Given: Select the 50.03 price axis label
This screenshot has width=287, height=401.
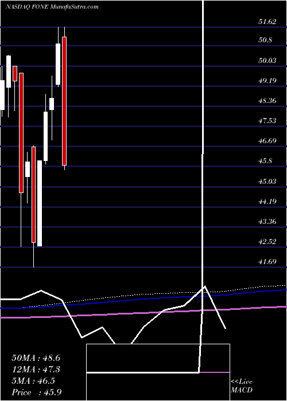Looking at the screenshot, I should click(267, 61).
